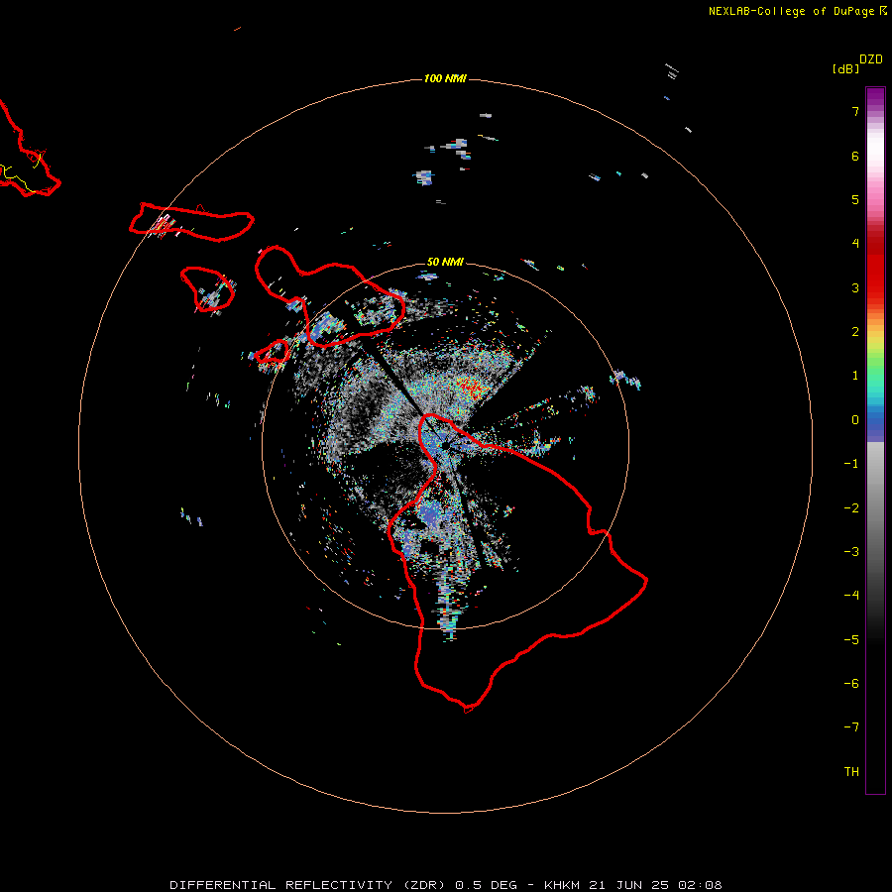Click the 100 NMI range ring label

445,78
